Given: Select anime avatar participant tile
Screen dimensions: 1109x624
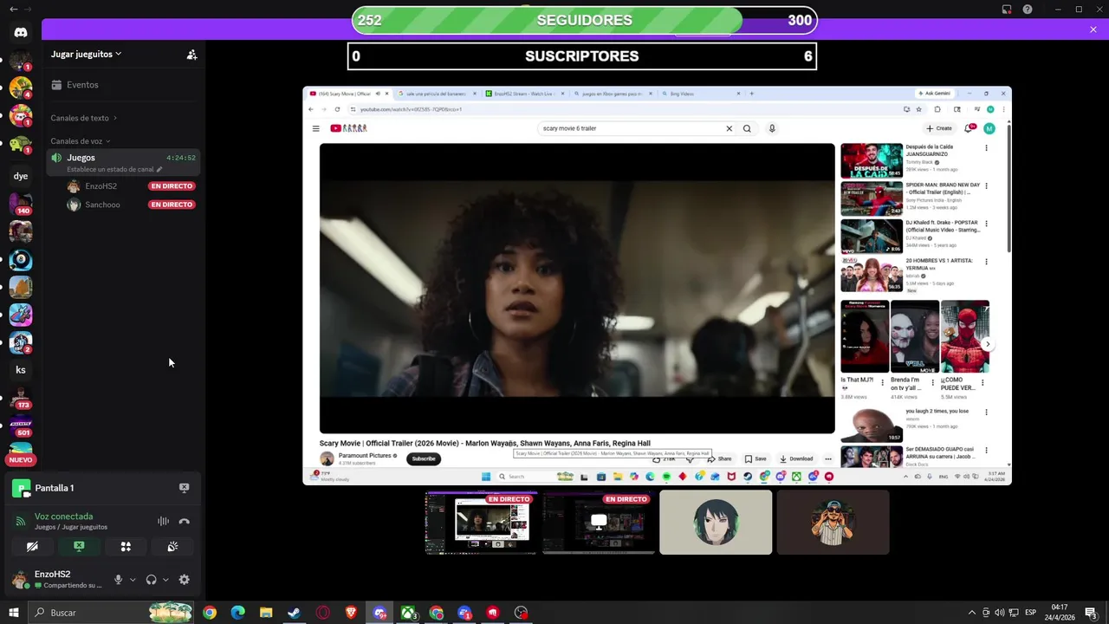Looking at the screenshot, I should (x=716, y=523).
